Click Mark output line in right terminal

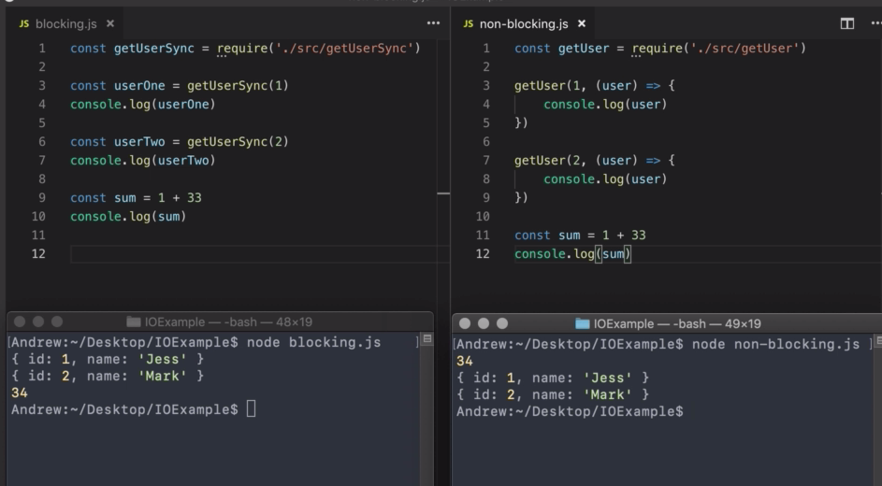click(553, 394)
